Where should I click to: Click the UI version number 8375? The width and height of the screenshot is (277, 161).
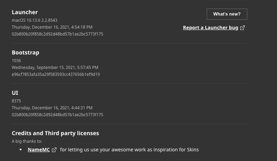tap(16, 101)
